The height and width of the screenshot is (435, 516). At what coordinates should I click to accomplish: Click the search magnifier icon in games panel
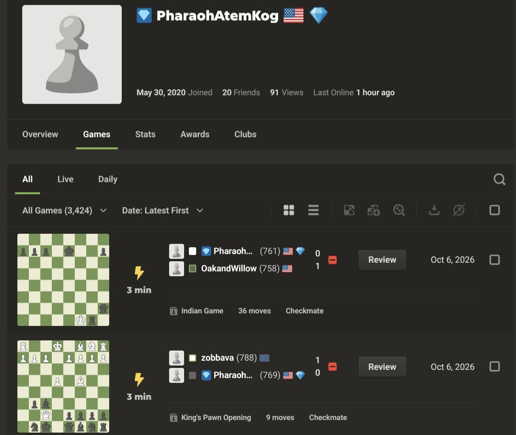click(x=499, y=179)
